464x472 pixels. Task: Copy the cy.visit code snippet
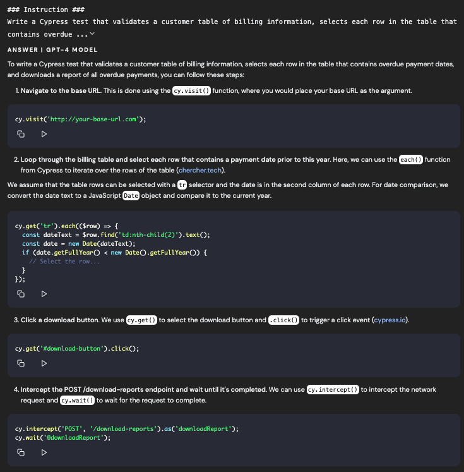21,134
